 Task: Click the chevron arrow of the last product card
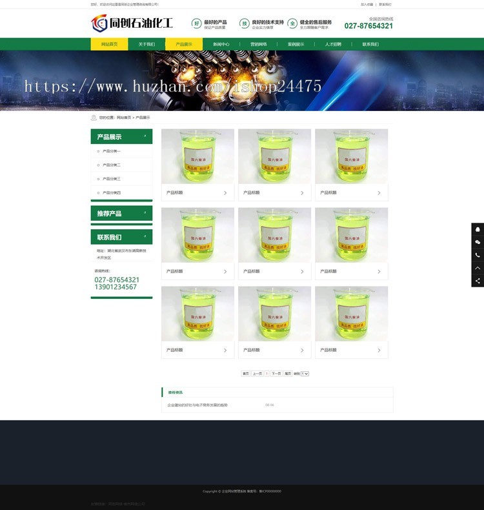[379, 351]
